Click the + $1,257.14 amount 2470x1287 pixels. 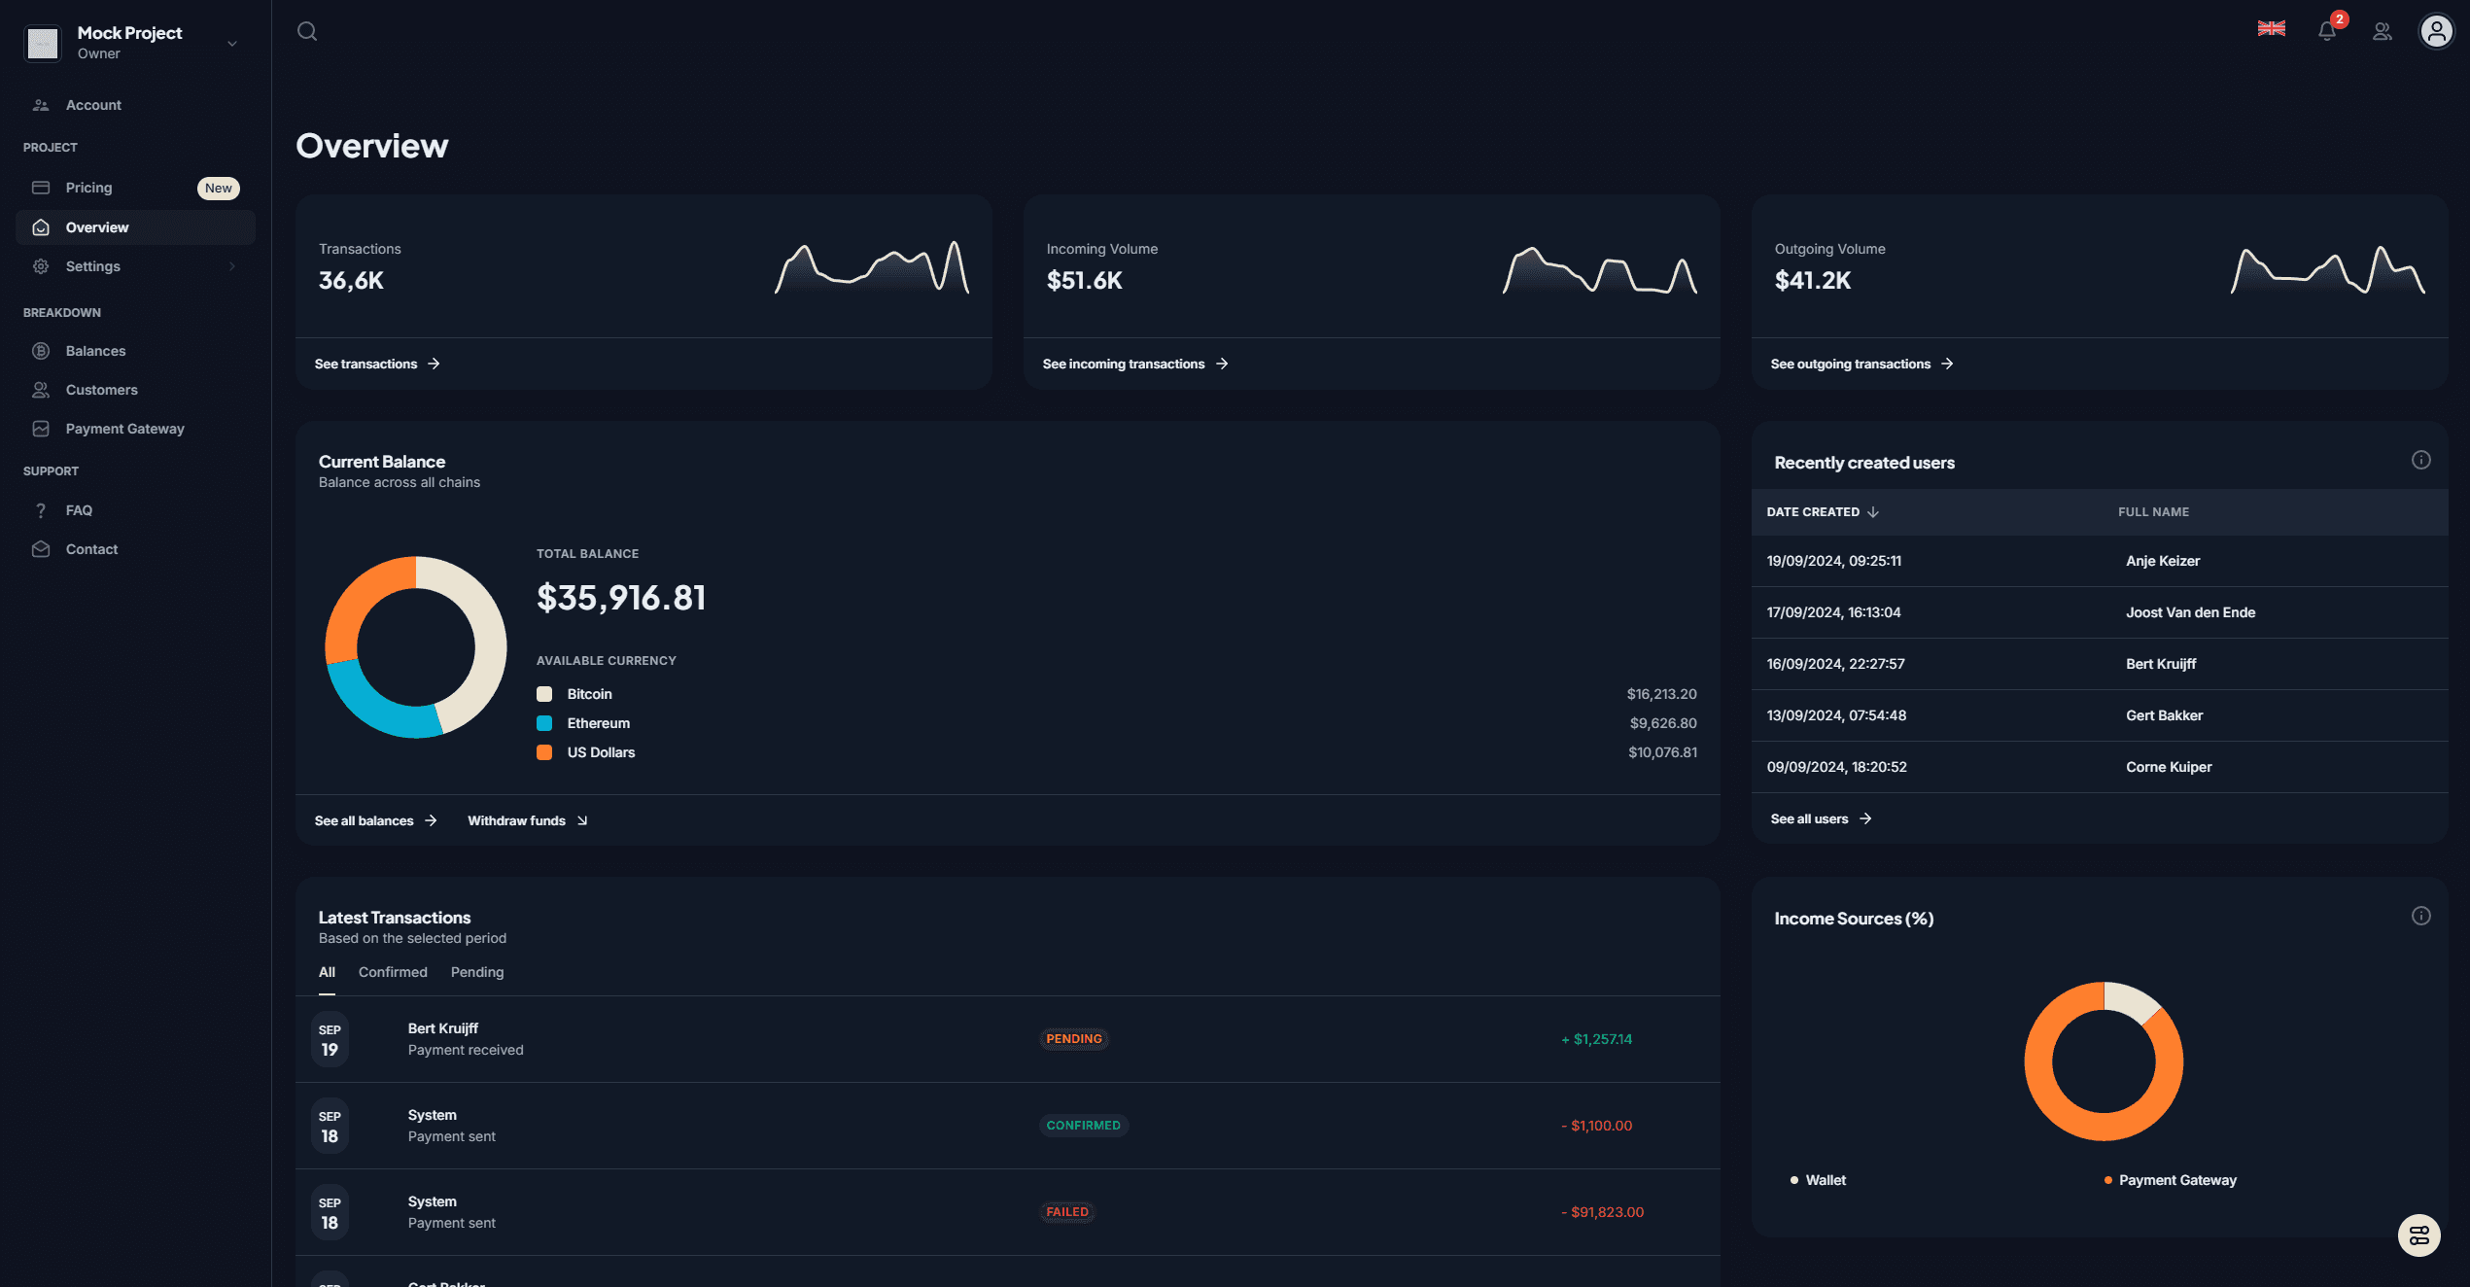[x=1596, y=1039]
